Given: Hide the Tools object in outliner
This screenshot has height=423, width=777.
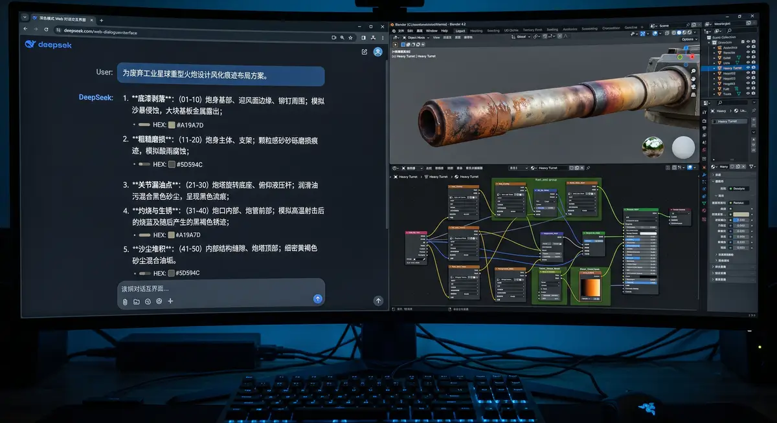Looking at the screenshot, I should [749, 94].
